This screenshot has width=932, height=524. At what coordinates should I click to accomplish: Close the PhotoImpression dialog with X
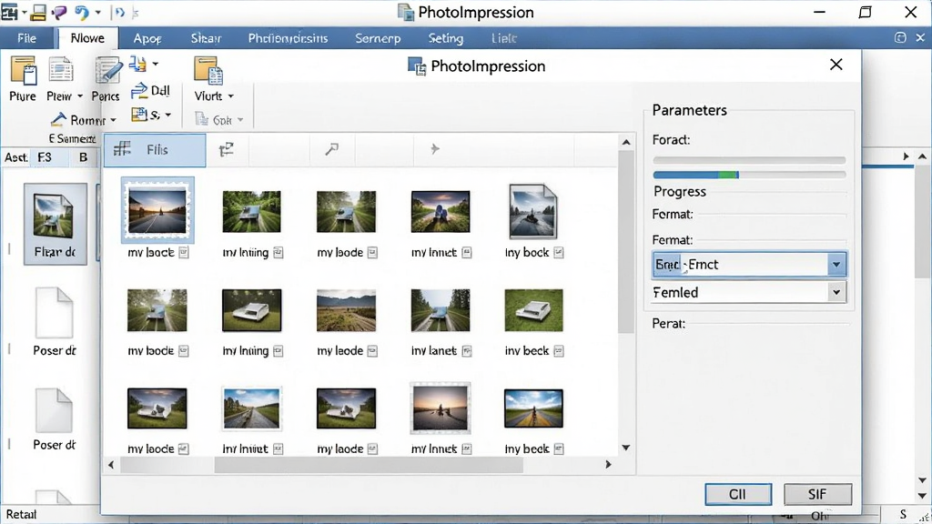836,65
